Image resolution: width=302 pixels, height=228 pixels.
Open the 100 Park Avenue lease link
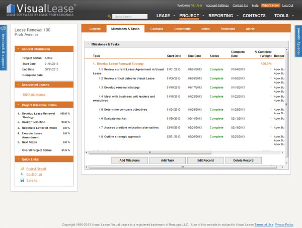pyautogui.click(x=34, y=95)
